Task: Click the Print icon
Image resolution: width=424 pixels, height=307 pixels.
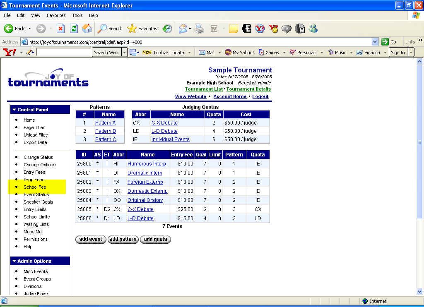Action: (200, 29)
